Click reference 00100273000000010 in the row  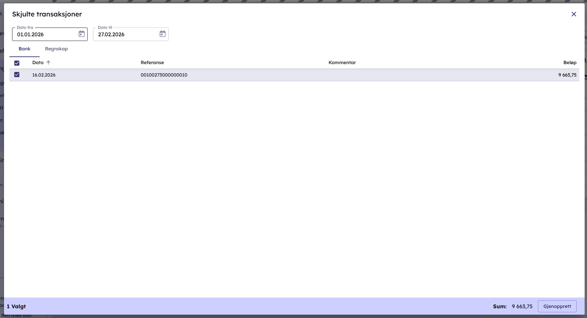pyautogui.click(x=164, y=75)
